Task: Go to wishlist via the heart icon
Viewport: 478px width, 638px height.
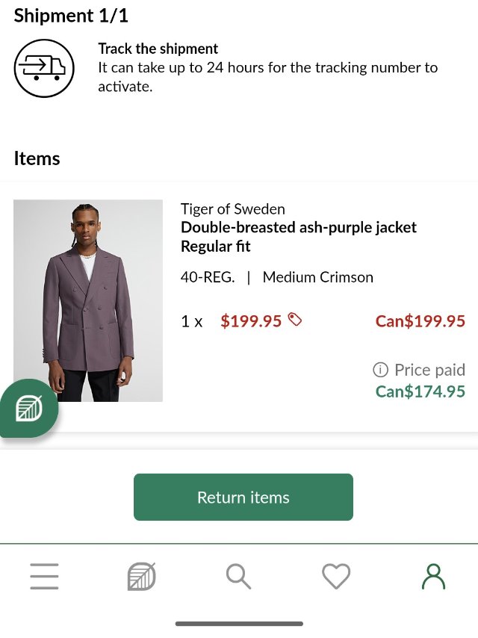Action: [x=336, y=577]
